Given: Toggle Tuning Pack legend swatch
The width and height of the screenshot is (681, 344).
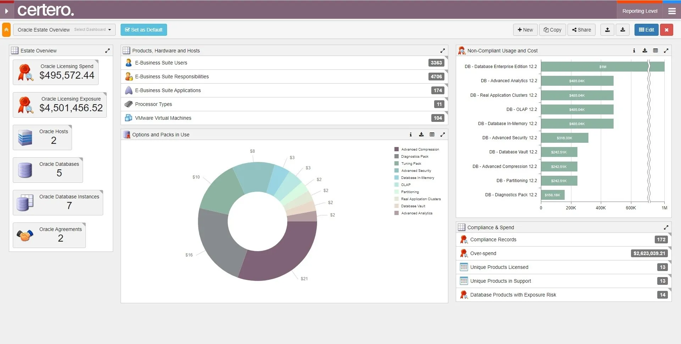Looking at the screenshot, I should tap(397, 164).
